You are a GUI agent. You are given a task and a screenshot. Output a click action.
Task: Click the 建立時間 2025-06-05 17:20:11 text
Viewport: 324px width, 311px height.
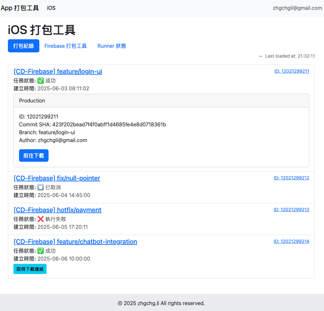[x=51, y=227]
